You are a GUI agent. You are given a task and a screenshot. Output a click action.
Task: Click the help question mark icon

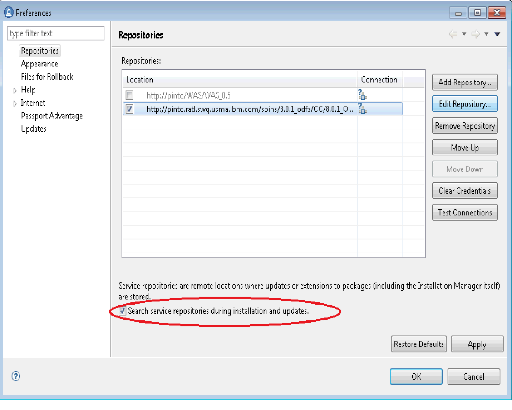pyautogui.click(x=16, y=376)
